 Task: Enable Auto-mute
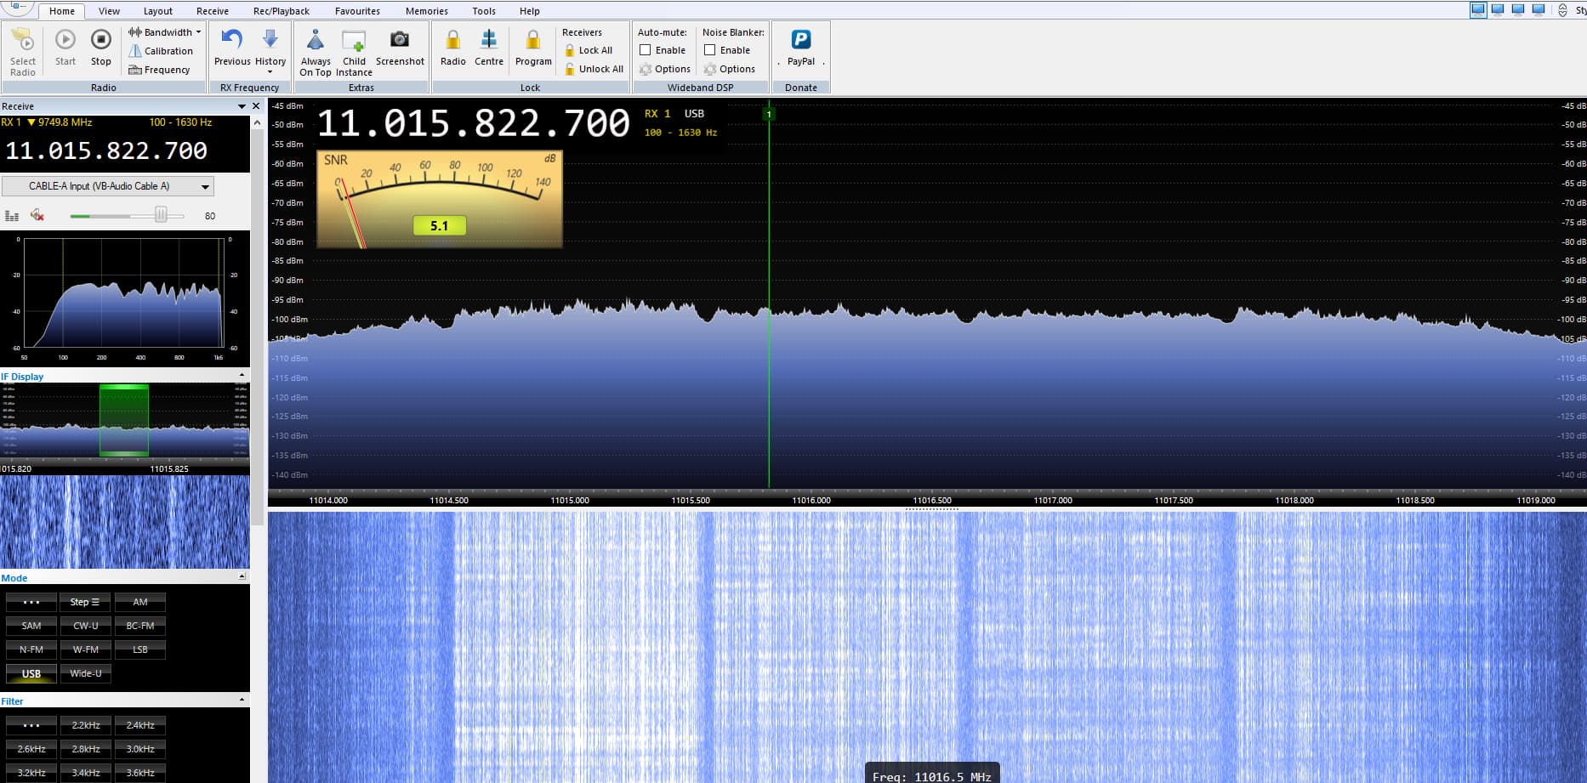click(x=647, y=50)
